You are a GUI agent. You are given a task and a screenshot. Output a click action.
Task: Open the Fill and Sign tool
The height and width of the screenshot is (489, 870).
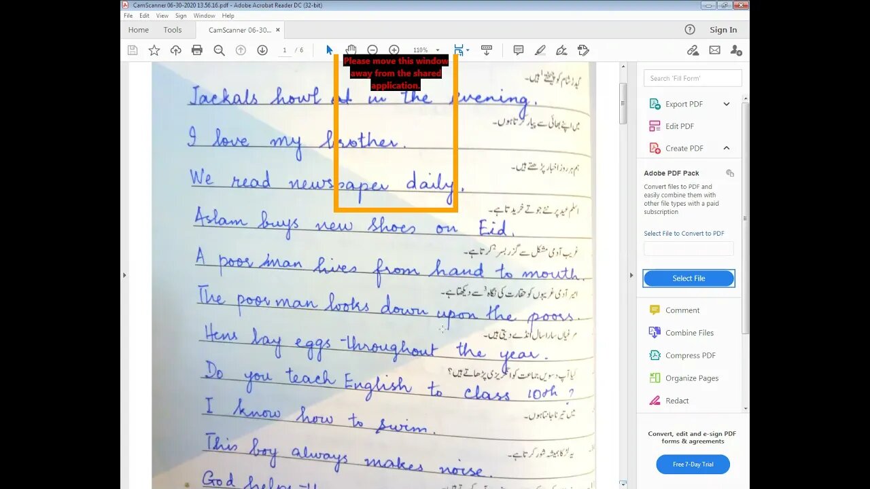click(561, 50)
